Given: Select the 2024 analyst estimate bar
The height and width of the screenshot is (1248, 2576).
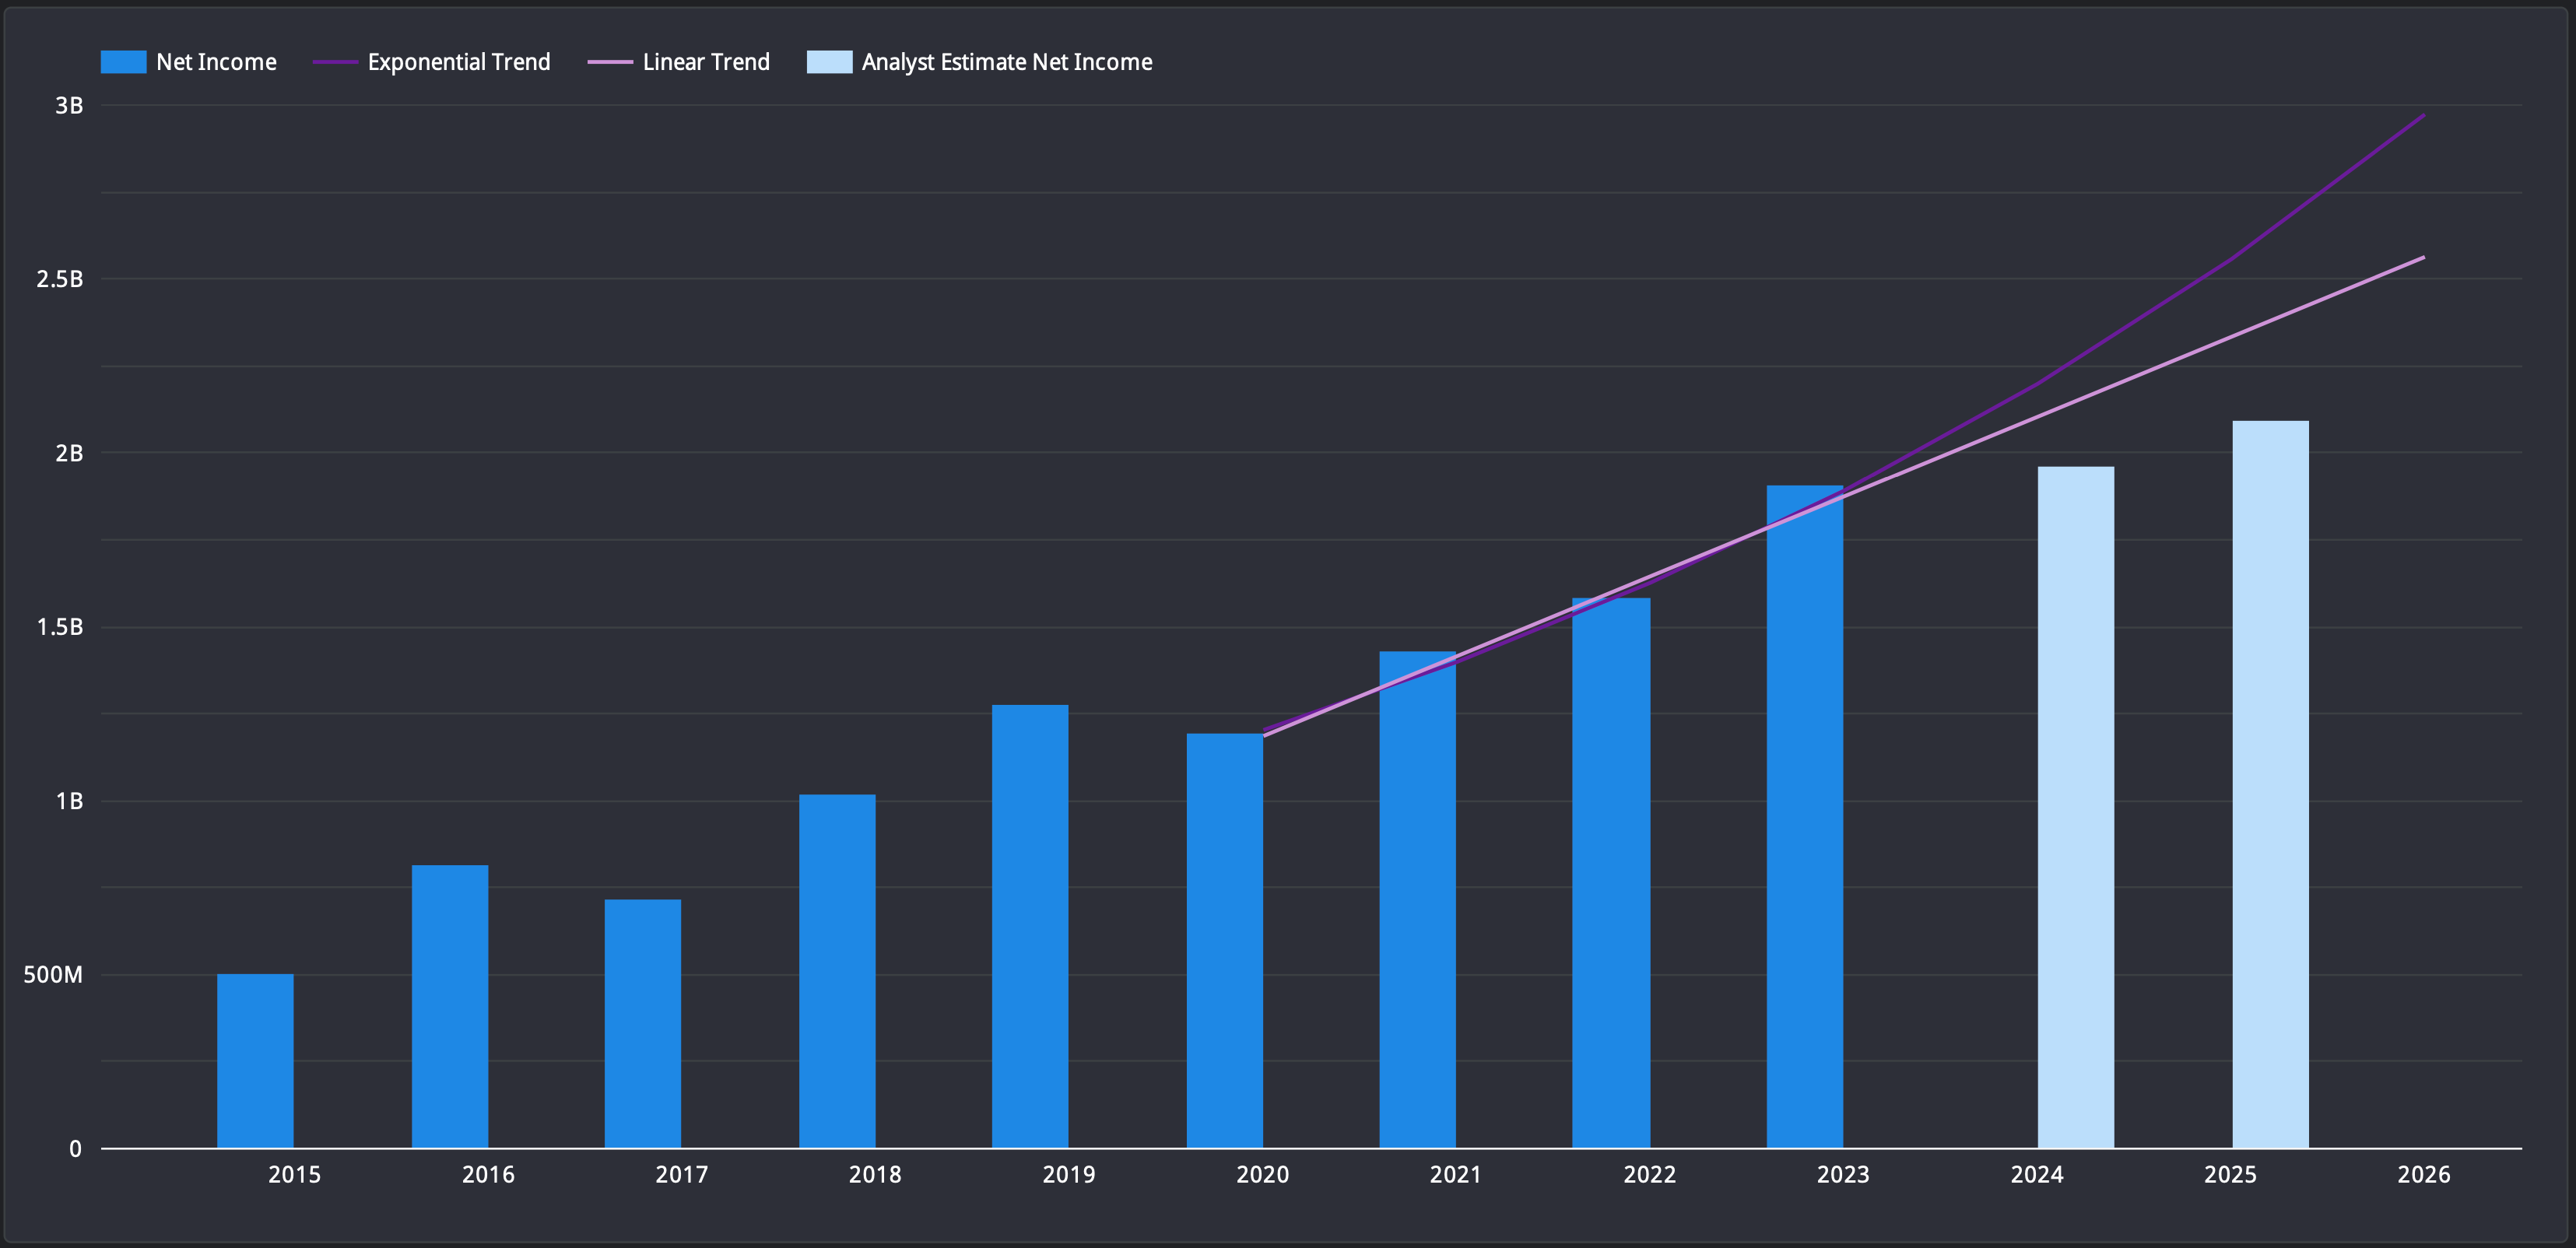Looking at the screenshot, I should click(x=2076, y=806).
